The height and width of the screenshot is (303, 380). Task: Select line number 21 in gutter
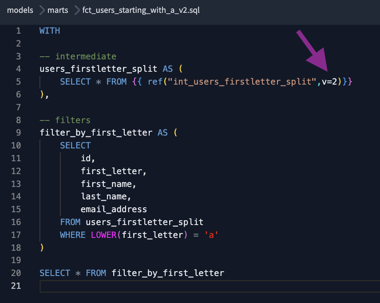(x=16, y=286)
